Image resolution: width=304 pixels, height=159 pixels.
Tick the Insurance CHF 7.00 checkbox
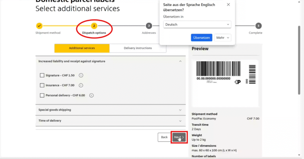[x=42, y=85]
